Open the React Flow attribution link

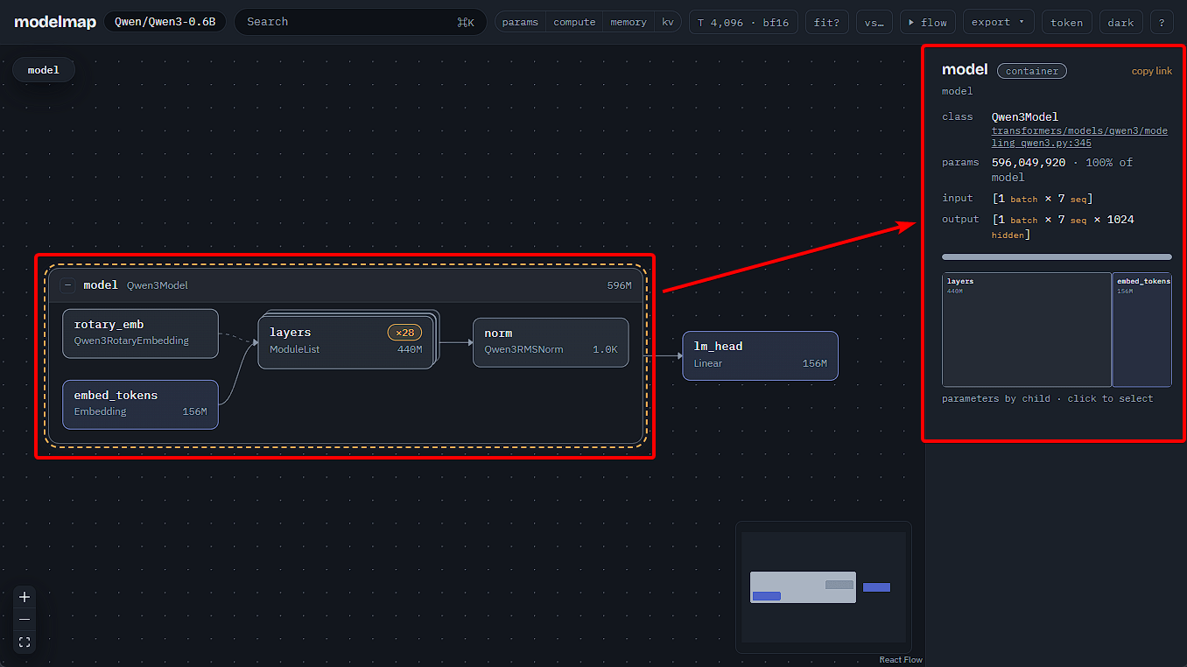coord(901,660)
